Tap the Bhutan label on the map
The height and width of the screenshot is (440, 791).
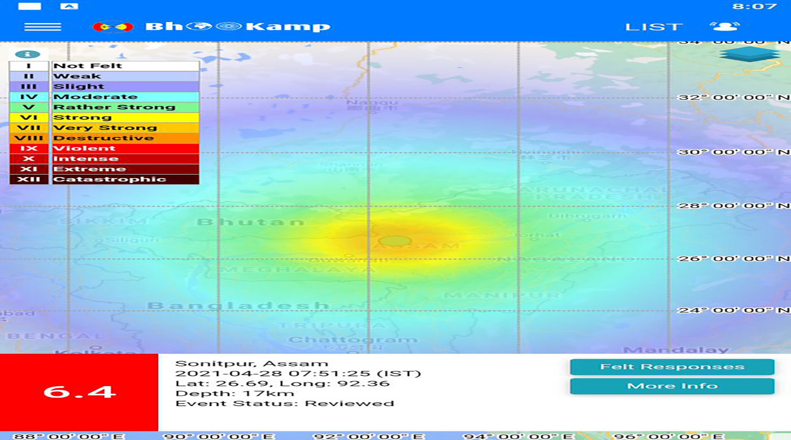250,222
